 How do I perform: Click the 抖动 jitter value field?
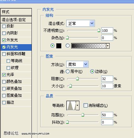pos(107,122)
